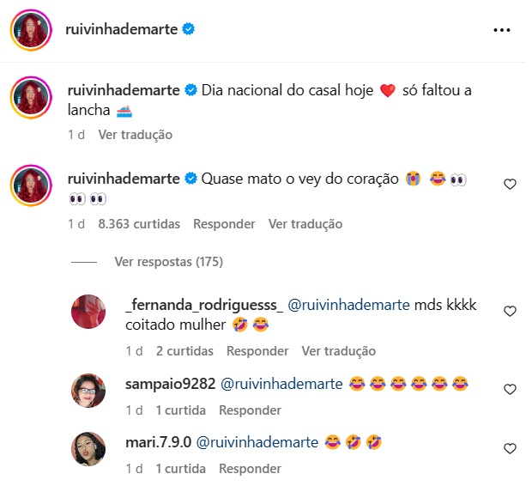The height and width of the screenshot is (504, 532).
Task: Open ruivinhademarte header profile picture story
Action: point(31,30)
